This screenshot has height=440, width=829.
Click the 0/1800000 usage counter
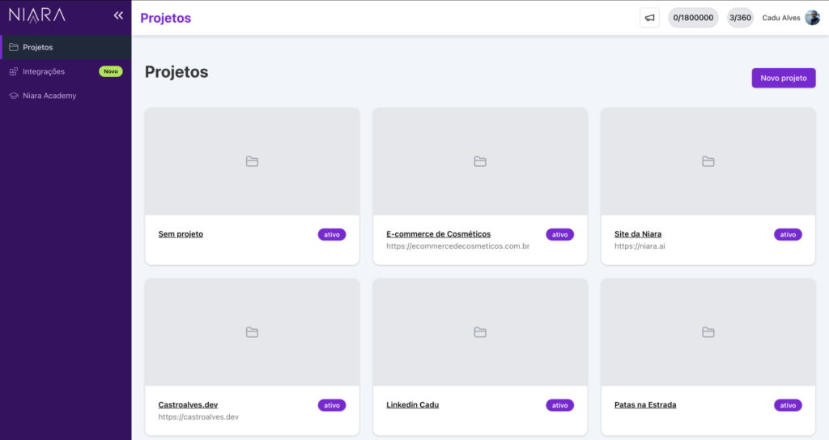point(693,18)
